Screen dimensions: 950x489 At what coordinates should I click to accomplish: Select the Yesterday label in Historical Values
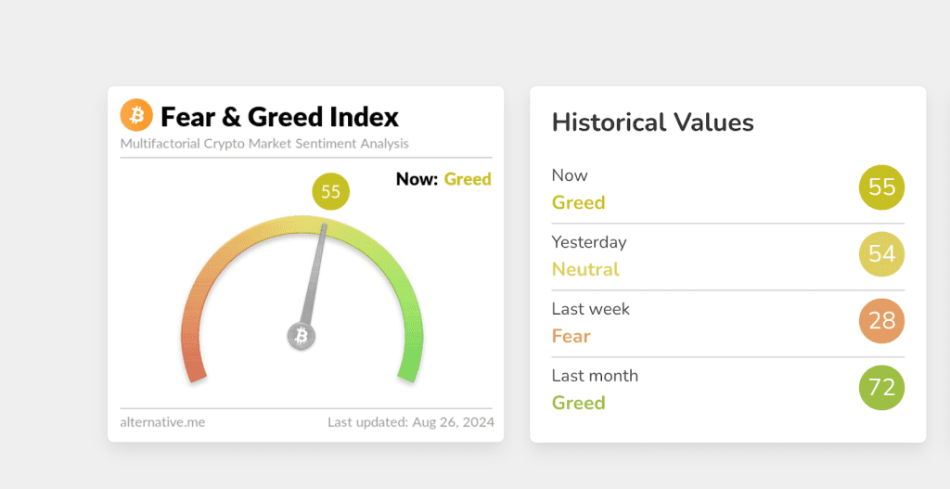point(589,242)
